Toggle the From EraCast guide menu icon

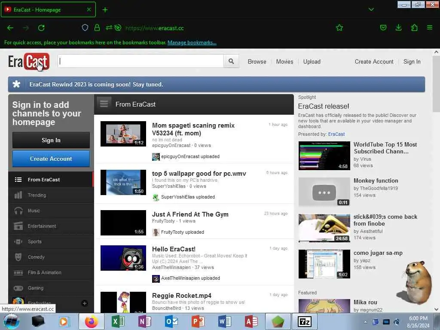coord(104,104)
